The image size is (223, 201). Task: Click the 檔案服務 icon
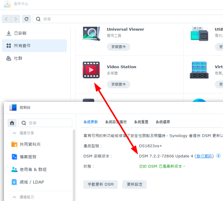coord(14,157)
